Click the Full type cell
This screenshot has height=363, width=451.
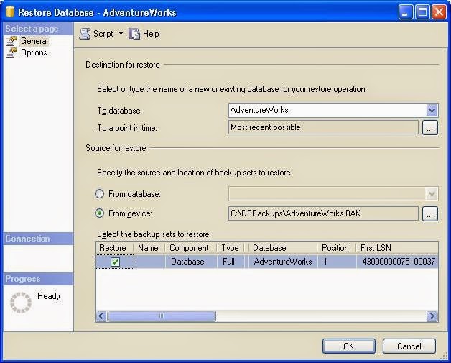(x=231, y=262)
